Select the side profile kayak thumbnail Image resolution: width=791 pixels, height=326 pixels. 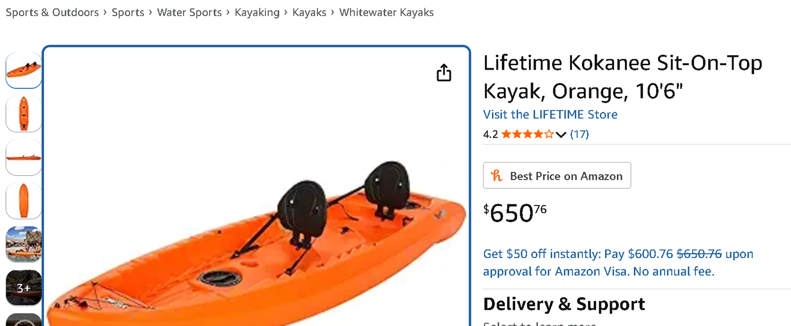coord(24,157)
